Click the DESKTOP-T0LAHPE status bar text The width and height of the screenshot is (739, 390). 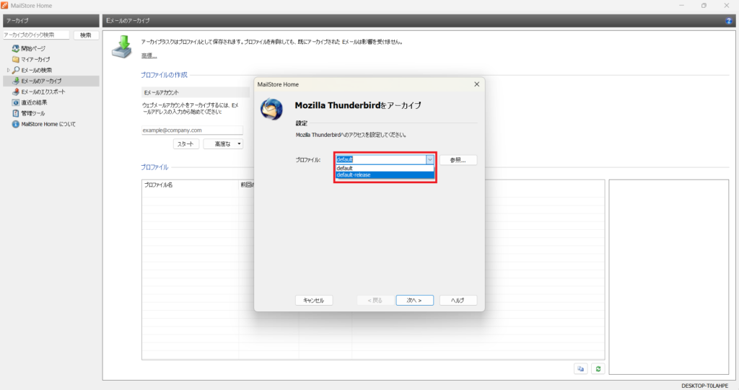point(704,386)
